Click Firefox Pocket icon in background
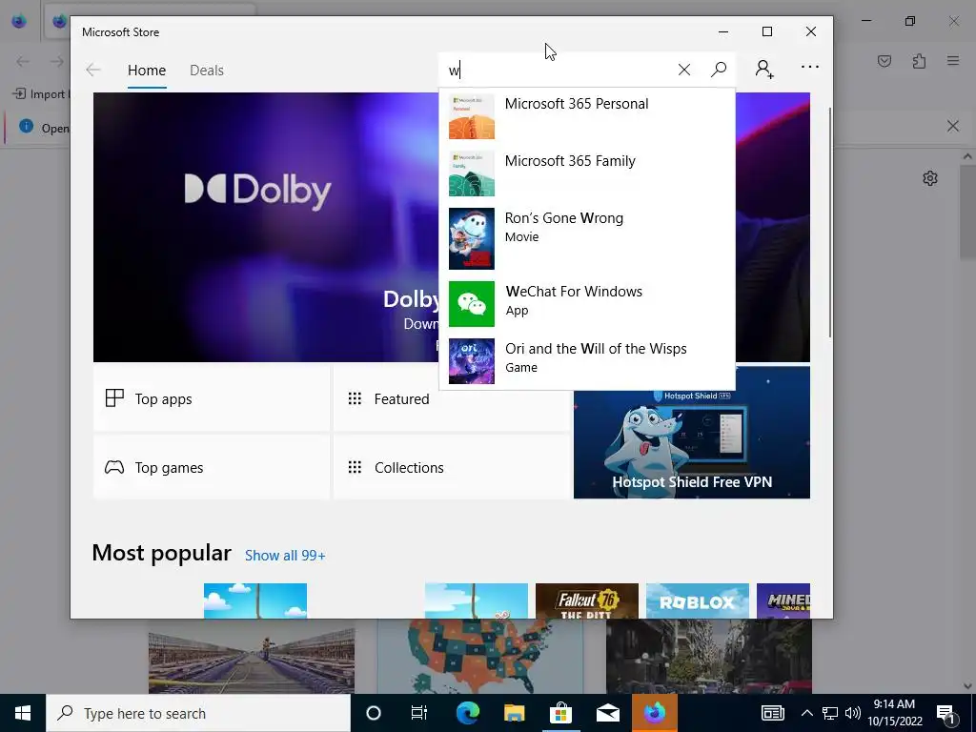This screenshot has height=732, width=976. click(884, 61)
